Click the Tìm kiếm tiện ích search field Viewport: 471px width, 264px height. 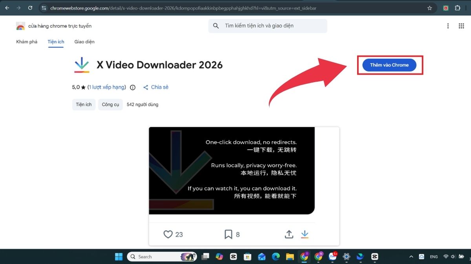pos(267,26)
